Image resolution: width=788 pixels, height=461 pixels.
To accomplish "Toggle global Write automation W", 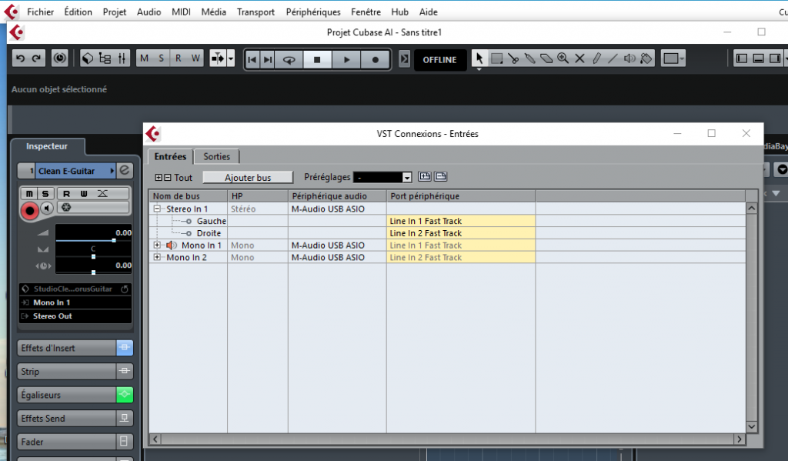I will pyautogui.click(x=195, y=58).
